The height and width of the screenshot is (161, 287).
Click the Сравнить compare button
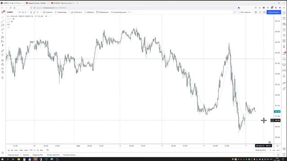point(48,12)
